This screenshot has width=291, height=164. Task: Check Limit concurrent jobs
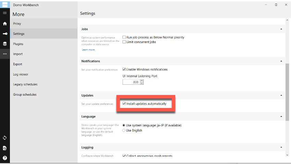[124, 42]
